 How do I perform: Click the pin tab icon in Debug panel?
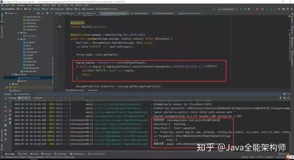coord(5,139)
